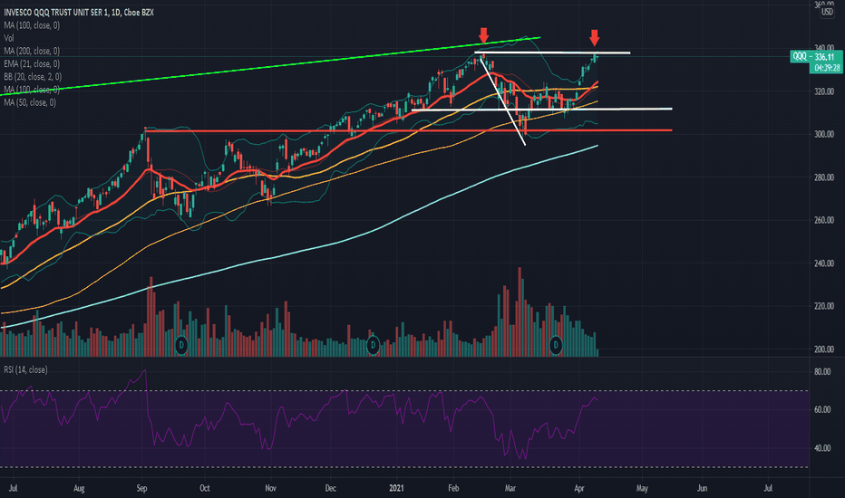Click the Dec label on time axis
The image size is (845, 498).
click(331, 488)
